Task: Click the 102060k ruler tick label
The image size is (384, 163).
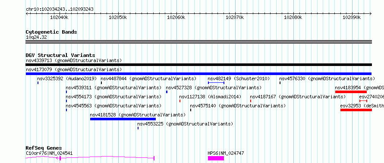Action: 176,17
